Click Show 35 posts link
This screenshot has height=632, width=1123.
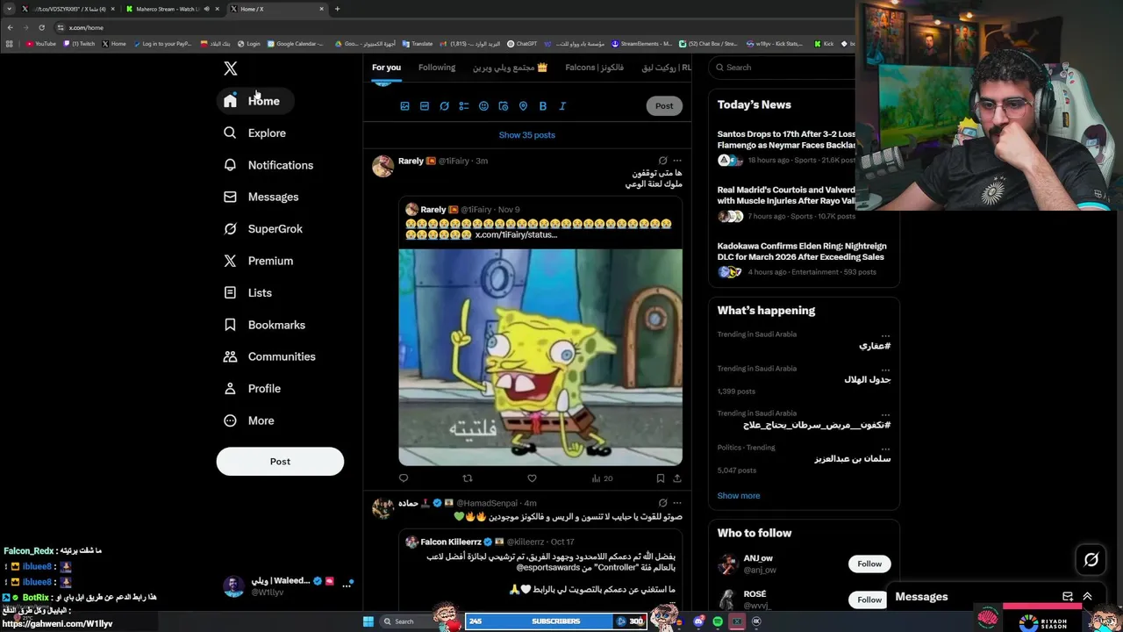(x=527, y=135)
